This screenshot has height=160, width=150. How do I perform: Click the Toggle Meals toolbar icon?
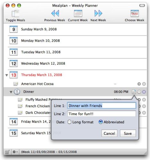click(15, 13)
